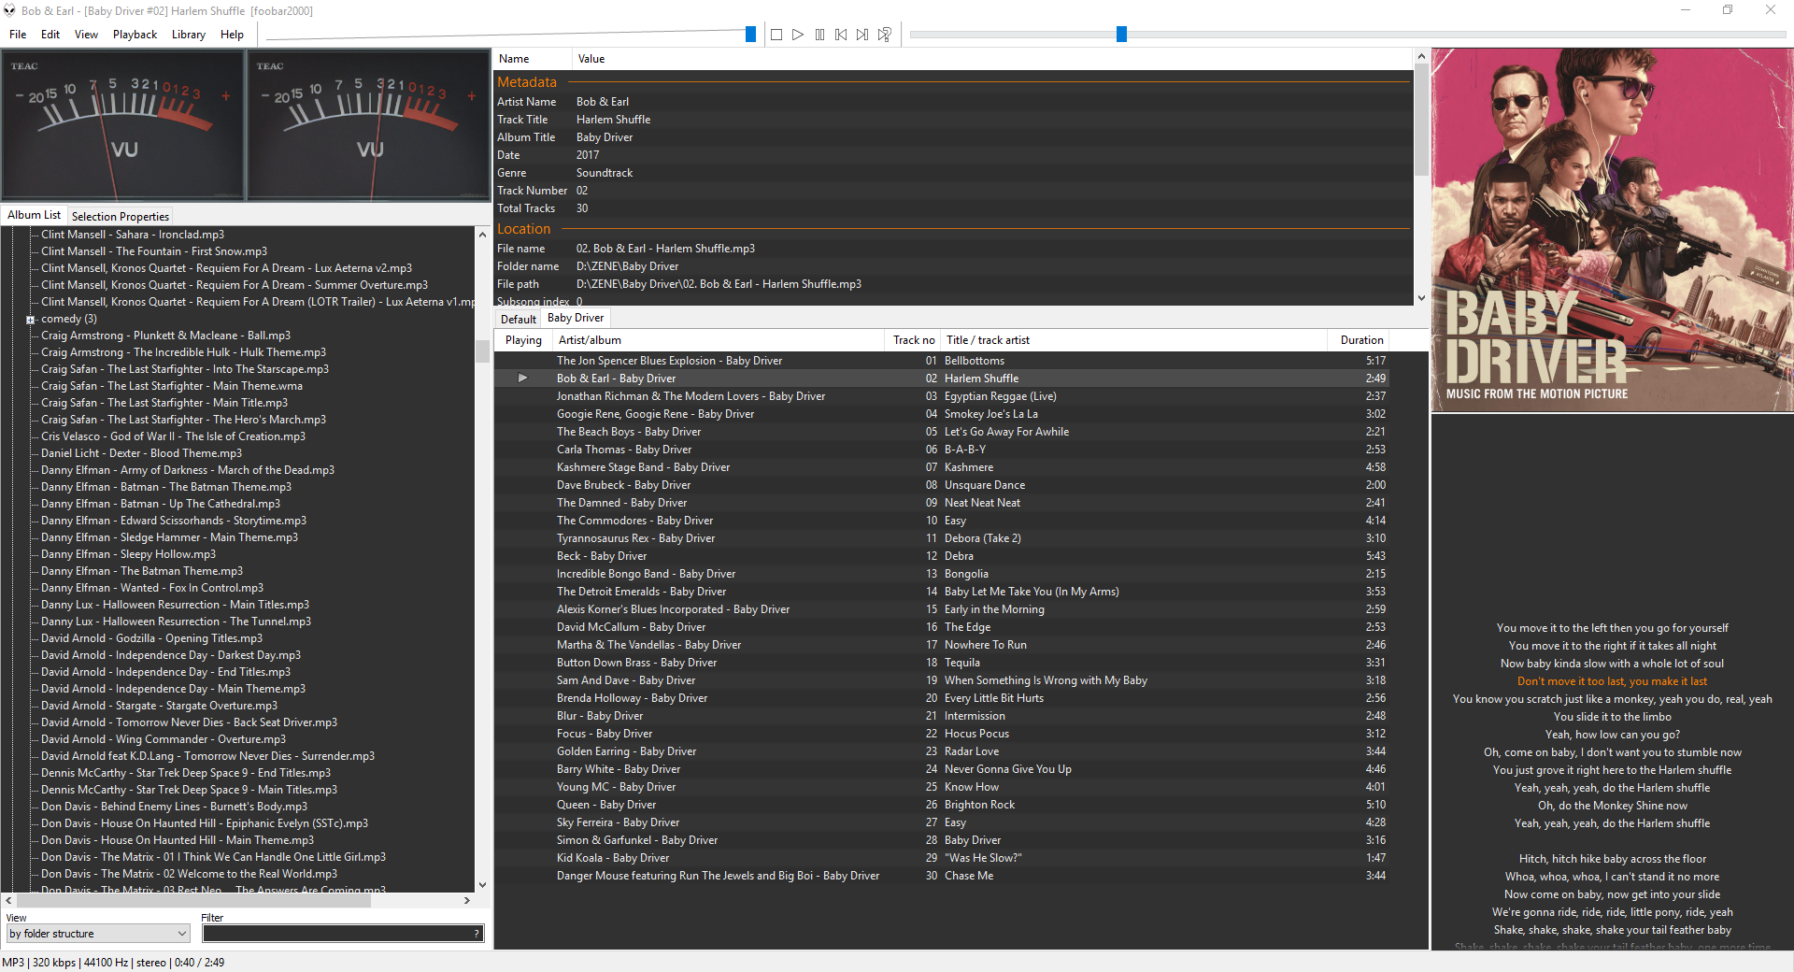1794x972 pixels.
Task: Expand the comedy (3) folder
Action: coord(30,320)
